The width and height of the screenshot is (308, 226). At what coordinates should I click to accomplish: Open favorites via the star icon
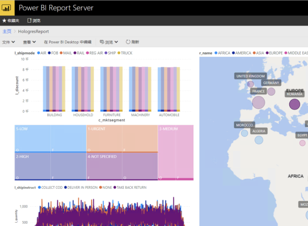(4, 20)
